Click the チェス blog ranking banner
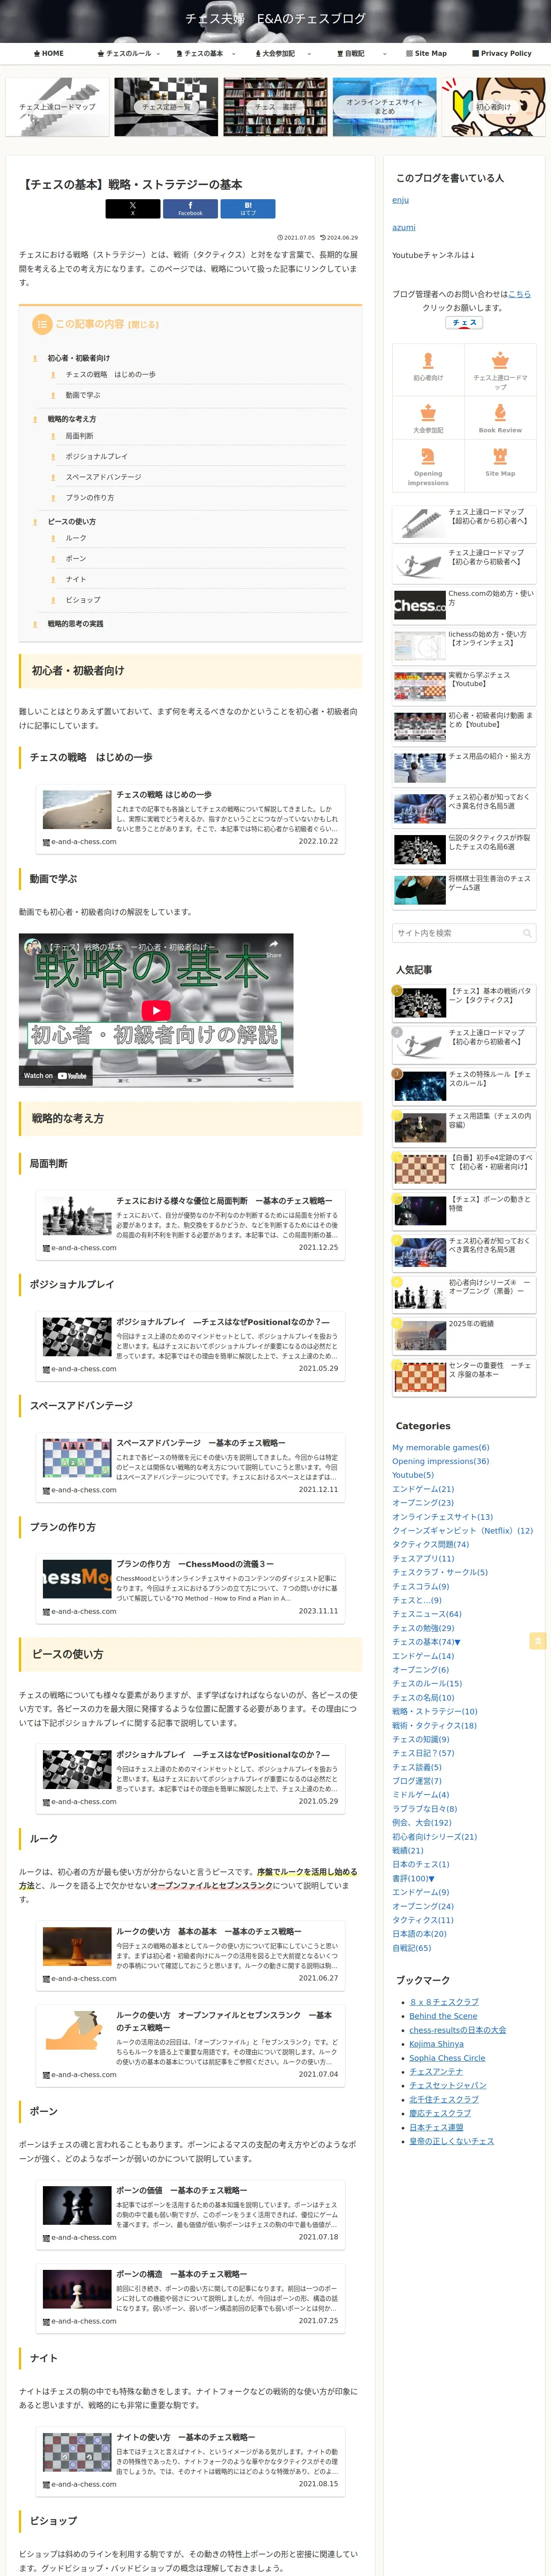The image size is (551, 2576). 464,323
